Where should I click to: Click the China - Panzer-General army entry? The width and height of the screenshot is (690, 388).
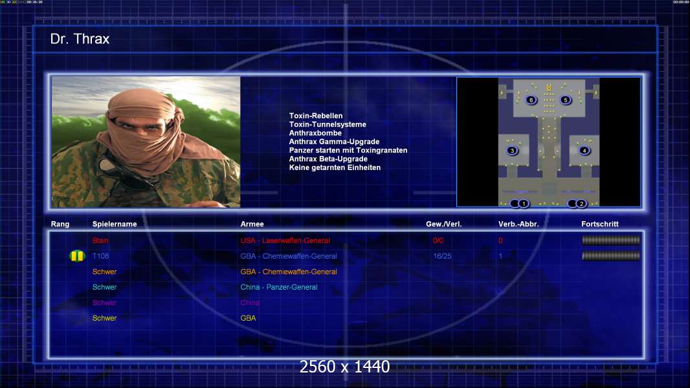(x=279, y=287)
